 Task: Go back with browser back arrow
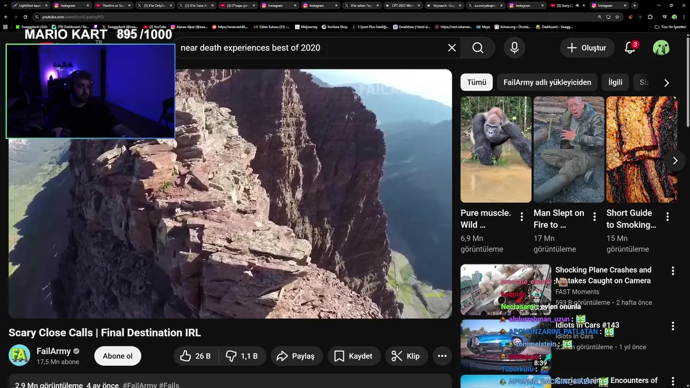click(x=6, y=17)
